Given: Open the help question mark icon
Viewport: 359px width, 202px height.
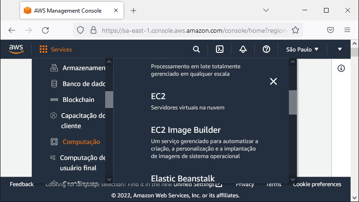Looking at the screenshot, I should pos(266,49).
